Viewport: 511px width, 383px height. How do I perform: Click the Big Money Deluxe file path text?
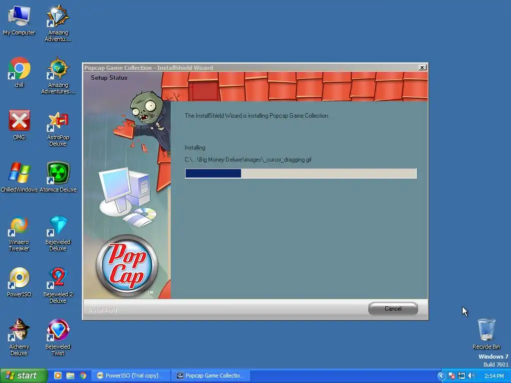pyautogui.click(x=248, y=160)
